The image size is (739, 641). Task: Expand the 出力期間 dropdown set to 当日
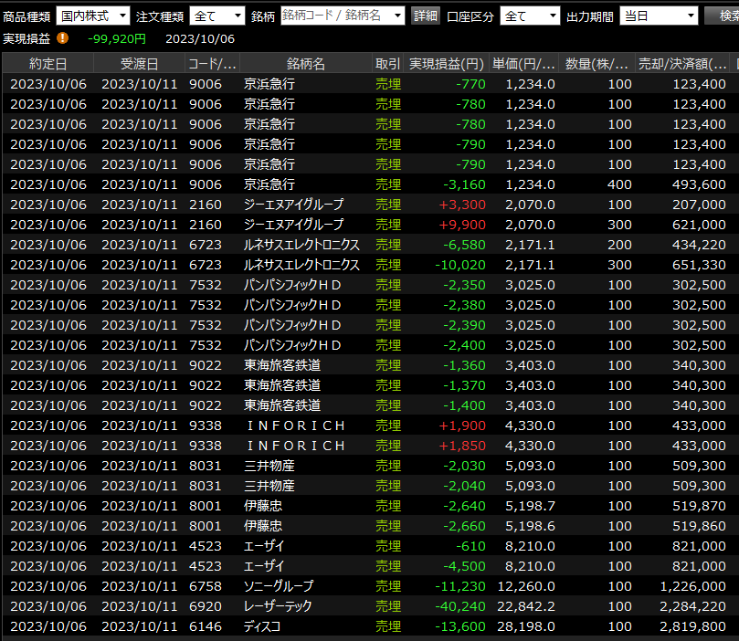coord(658,16)
